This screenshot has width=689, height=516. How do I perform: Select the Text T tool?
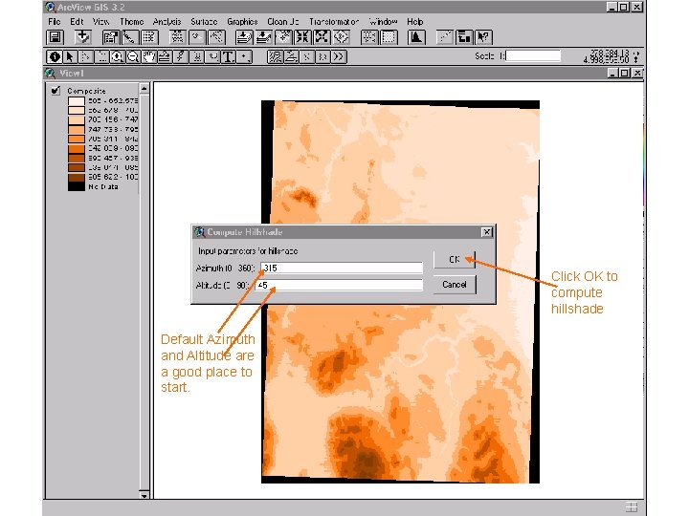(228, 56)
